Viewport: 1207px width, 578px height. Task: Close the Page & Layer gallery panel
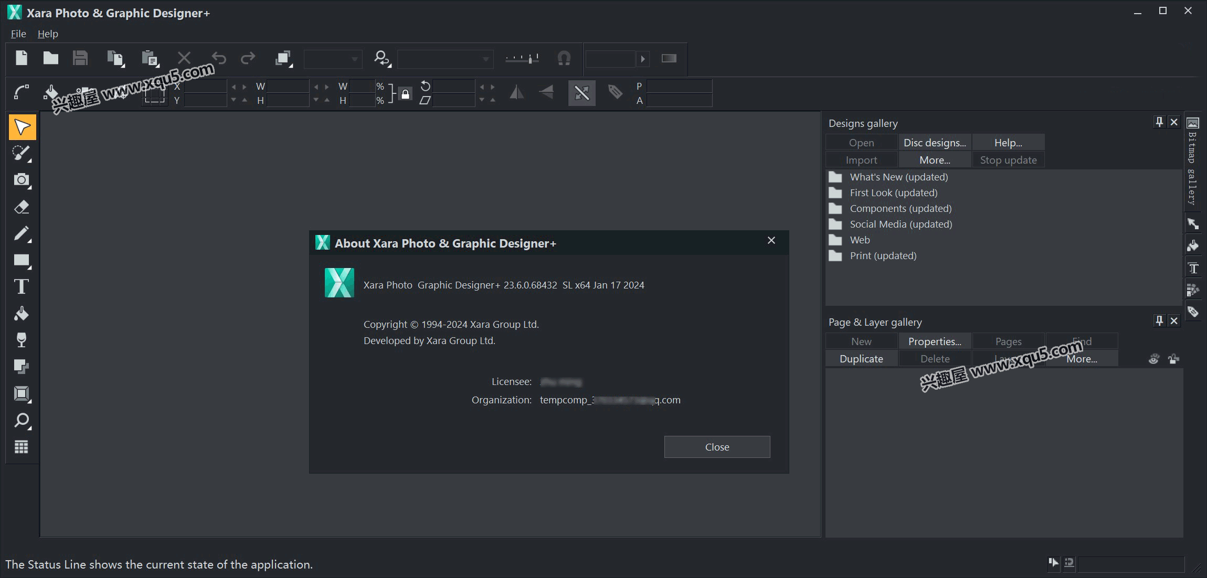click(1174, 320)
